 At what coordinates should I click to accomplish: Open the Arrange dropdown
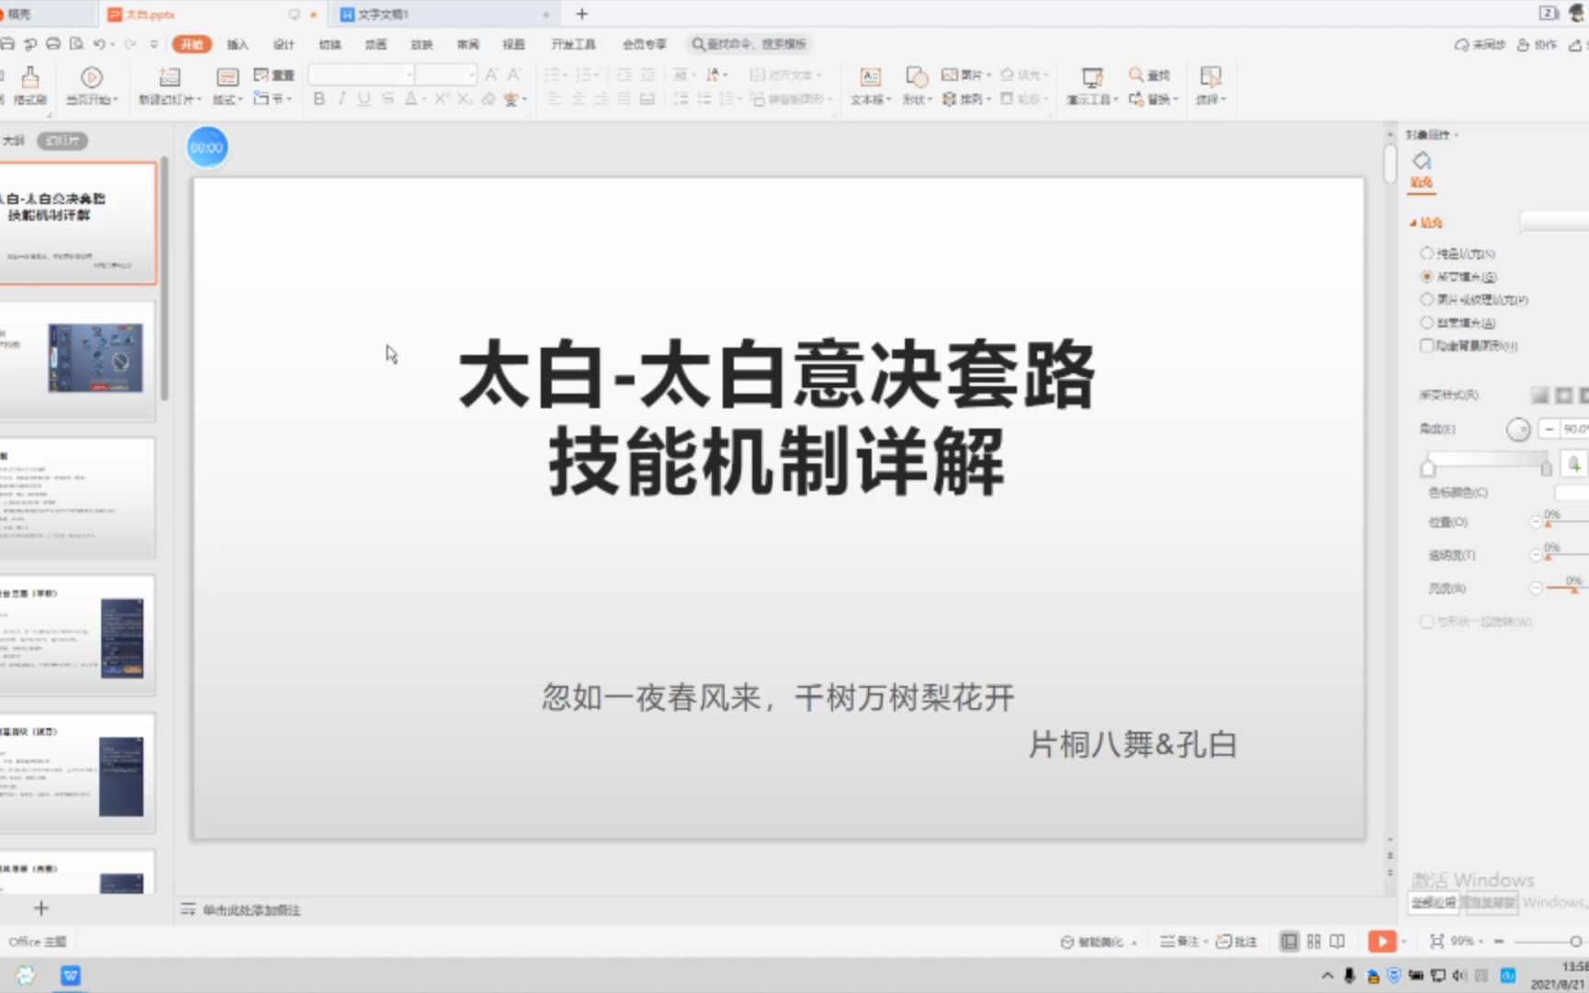click(x=966, y=98)
